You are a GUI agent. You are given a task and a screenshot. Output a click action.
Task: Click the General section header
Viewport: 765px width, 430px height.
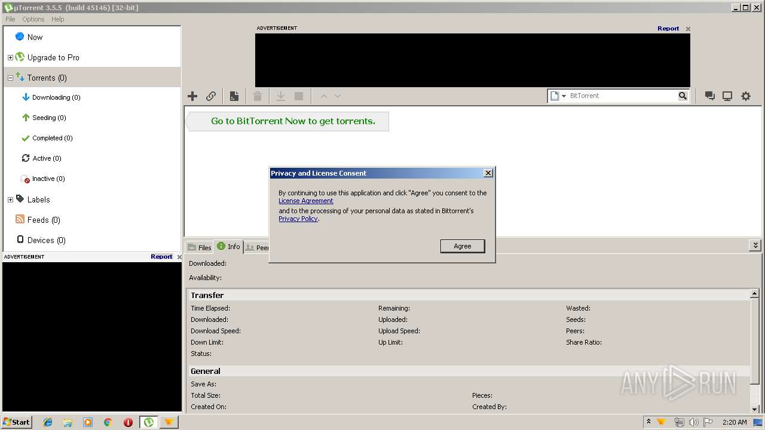(468, 371)
